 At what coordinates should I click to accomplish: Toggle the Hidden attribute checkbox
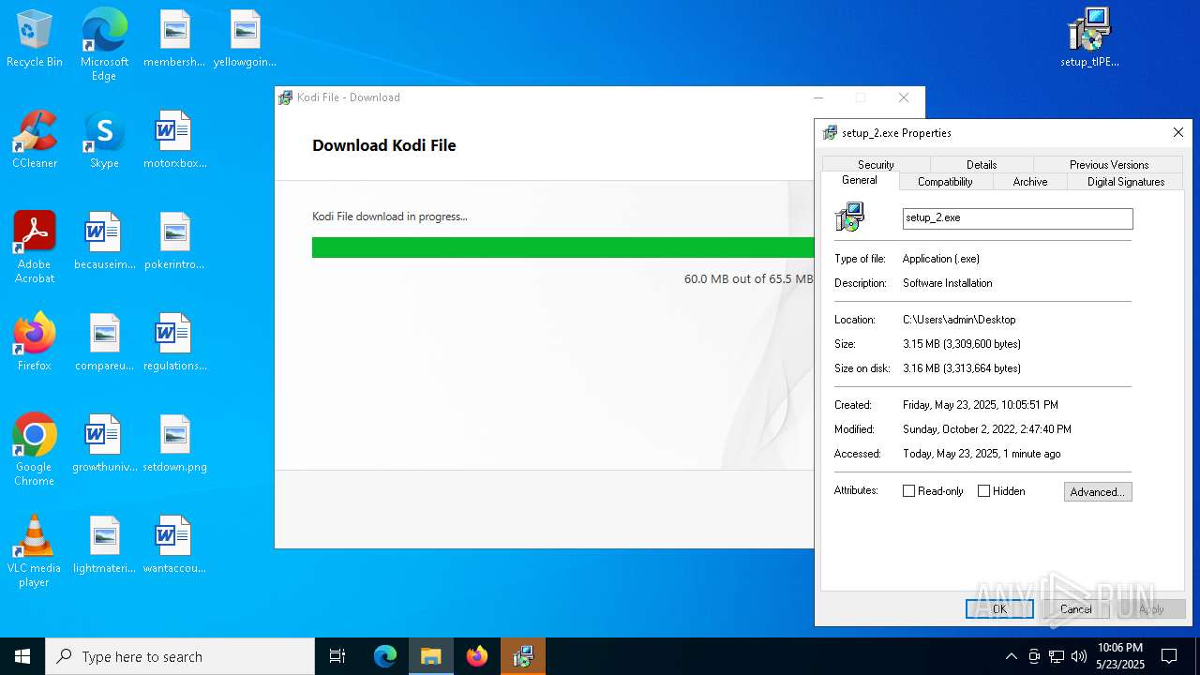point(983,491)
